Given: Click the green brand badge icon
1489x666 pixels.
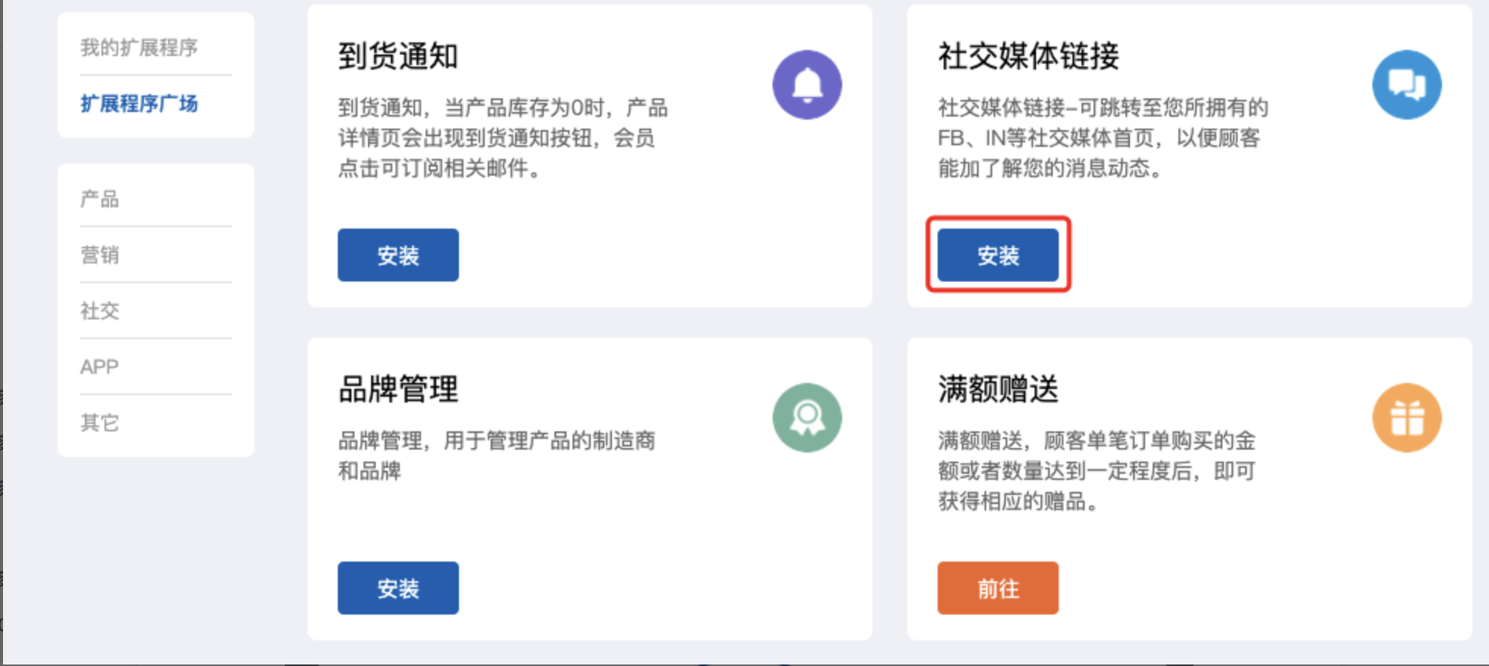Looking at the screenshot, I should 807,418.
